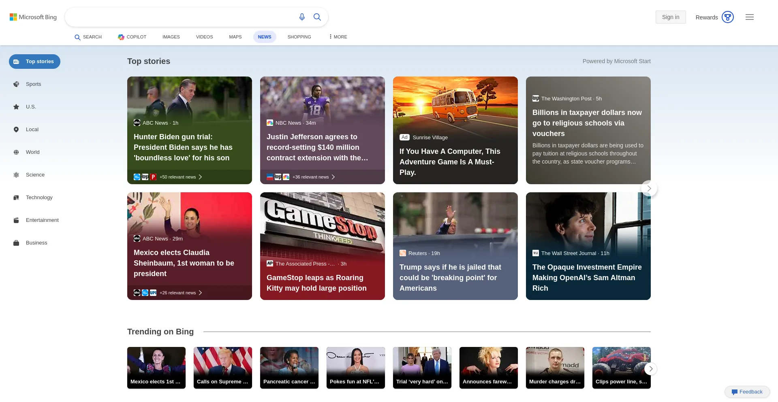Open the MORE menu in navigation
The width and height of the screenshot is (778, 402).
tap(338, 37)
